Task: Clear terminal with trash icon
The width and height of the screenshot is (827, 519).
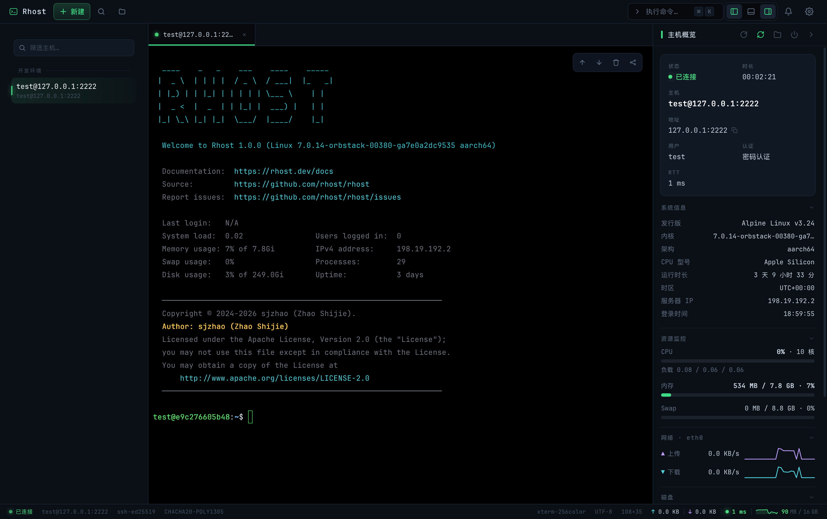Action: tap(616, 62)
